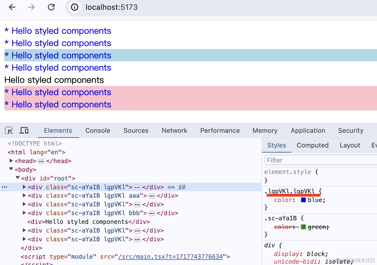Image resolution: width=377 pixels, height=265 pixels.
Task: Select the <!DOCTYPE html> node
Action: click(x=35, y=143)
